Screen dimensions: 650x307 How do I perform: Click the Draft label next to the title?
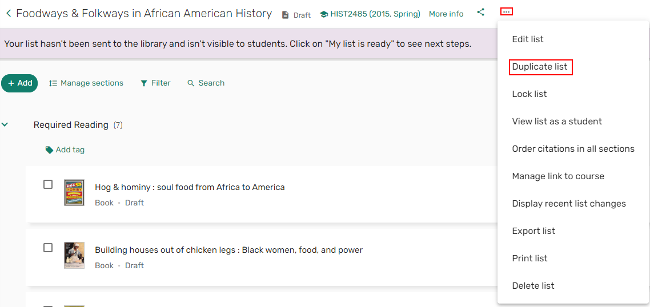(x=302, y=15)
